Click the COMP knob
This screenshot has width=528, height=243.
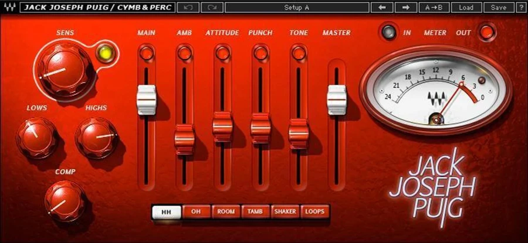pos(65,201)
